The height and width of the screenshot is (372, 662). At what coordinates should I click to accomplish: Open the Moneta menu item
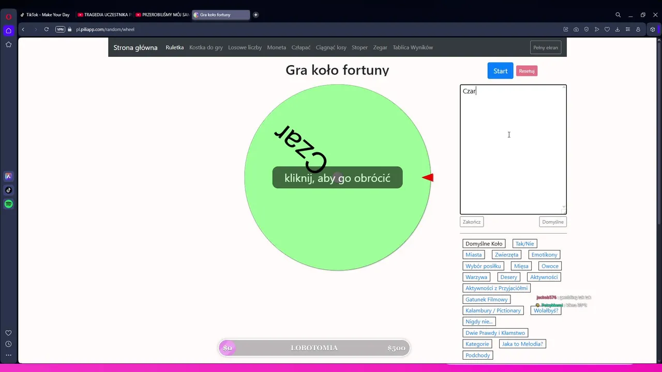277,48
